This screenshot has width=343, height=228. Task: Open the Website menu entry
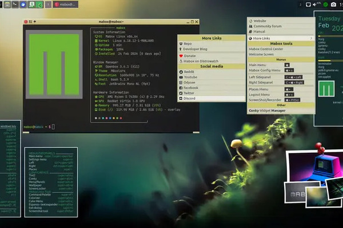pyautogui.click(x=281, y=21)
